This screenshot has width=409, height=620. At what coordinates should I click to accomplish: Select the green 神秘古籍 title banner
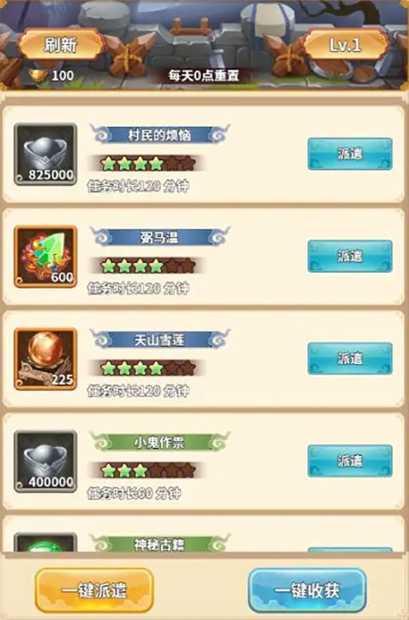(x=159, y=544)
